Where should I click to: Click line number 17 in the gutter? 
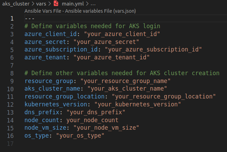pyautogui.click(x=10, y=143)
